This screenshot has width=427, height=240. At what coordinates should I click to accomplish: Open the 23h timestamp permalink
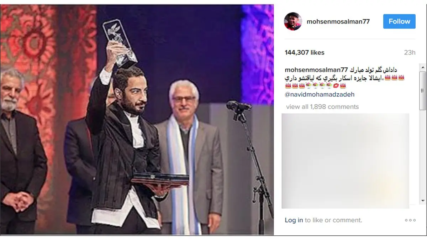click(410, 52)
